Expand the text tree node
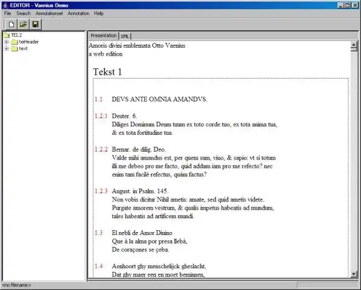The width and height of the screenshot is (361, 290). tap(7, 48)
